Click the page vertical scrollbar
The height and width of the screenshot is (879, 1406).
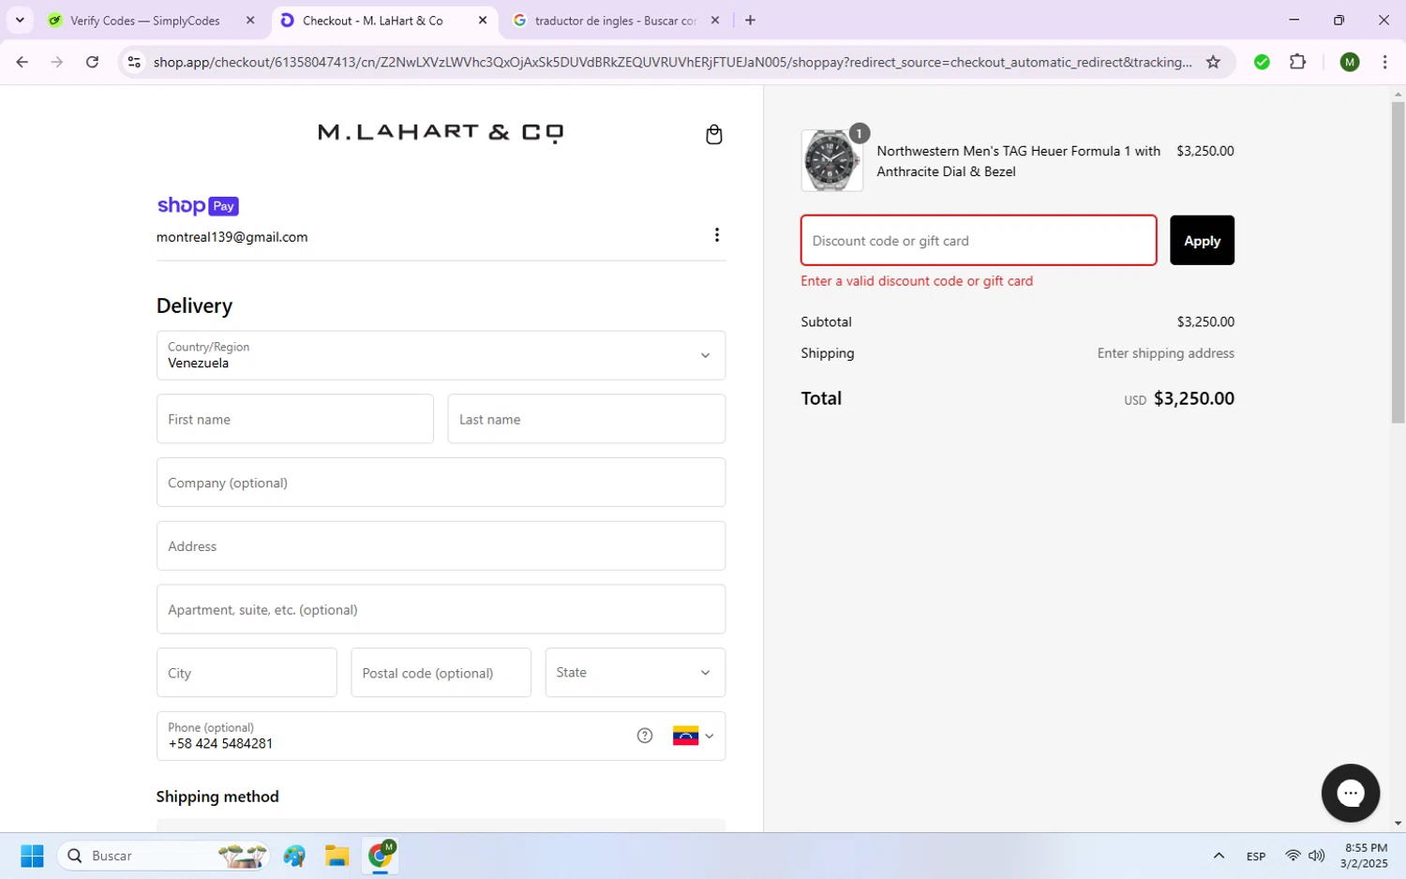(1398, 262)
